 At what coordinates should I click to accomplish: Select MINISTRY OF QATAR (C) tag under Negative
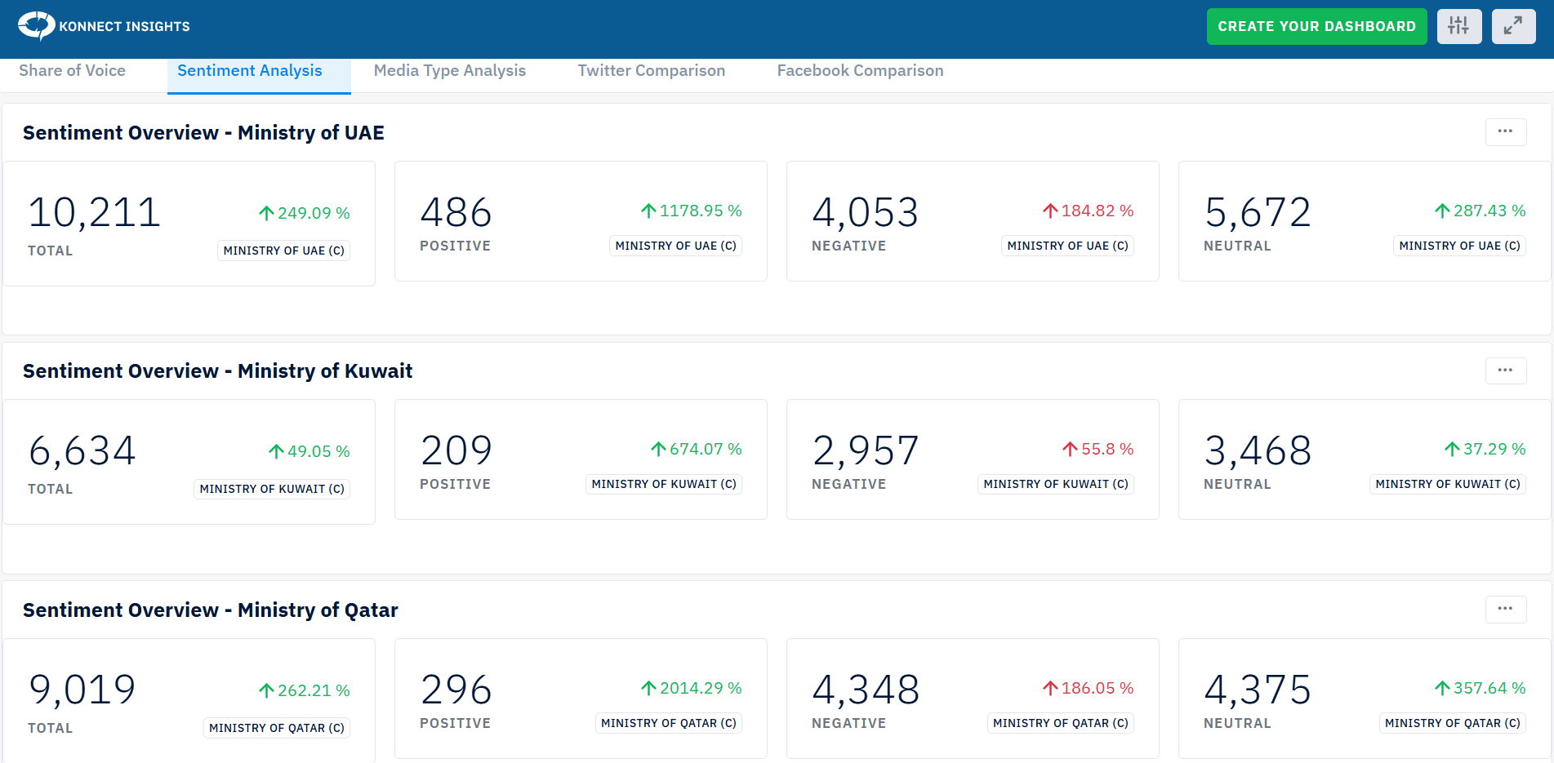point(1060,723)
